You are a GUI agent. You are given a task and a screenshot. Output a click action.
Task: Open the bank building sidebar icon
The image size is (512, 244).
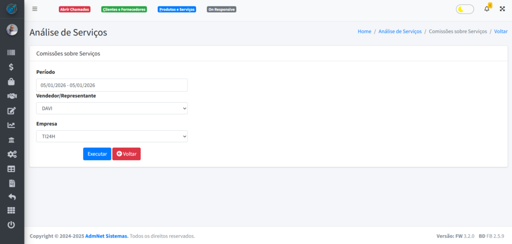tap(11, 140)
